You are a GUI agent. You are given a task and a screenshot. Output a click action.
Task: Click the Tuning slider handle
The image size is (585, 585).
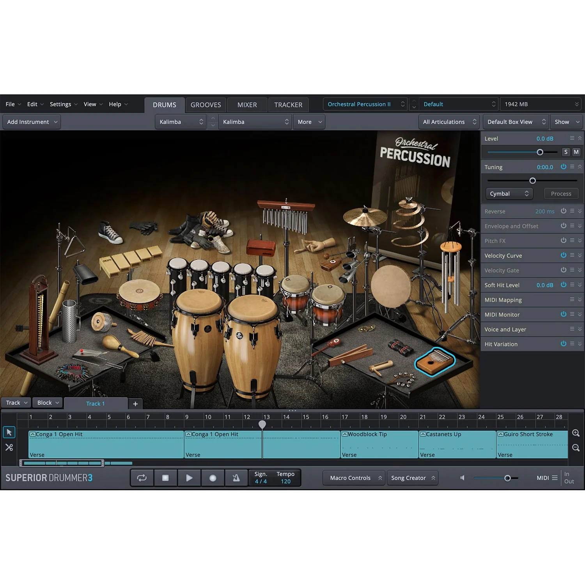pos(533,181)
